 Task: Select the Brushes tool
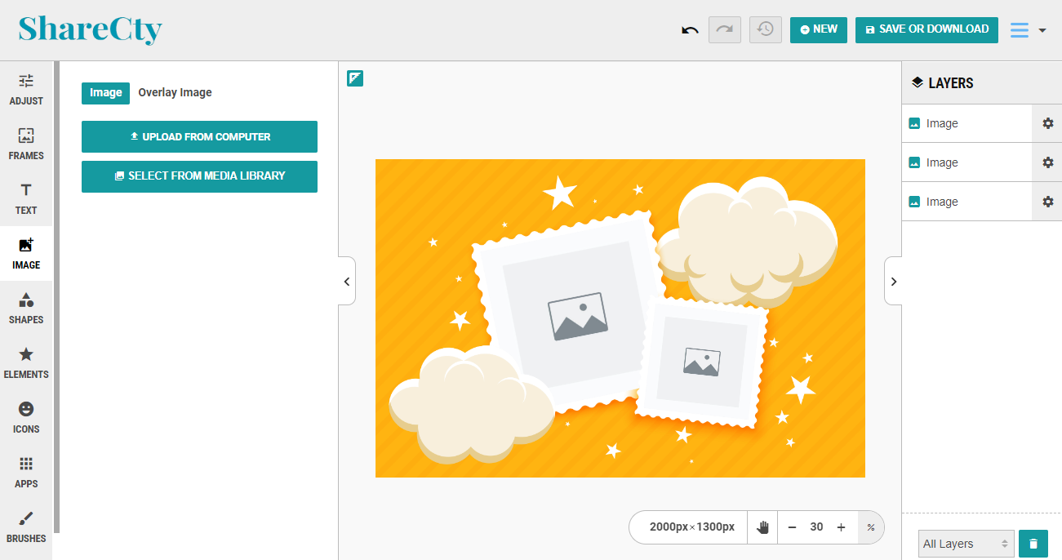coord(26,527)
